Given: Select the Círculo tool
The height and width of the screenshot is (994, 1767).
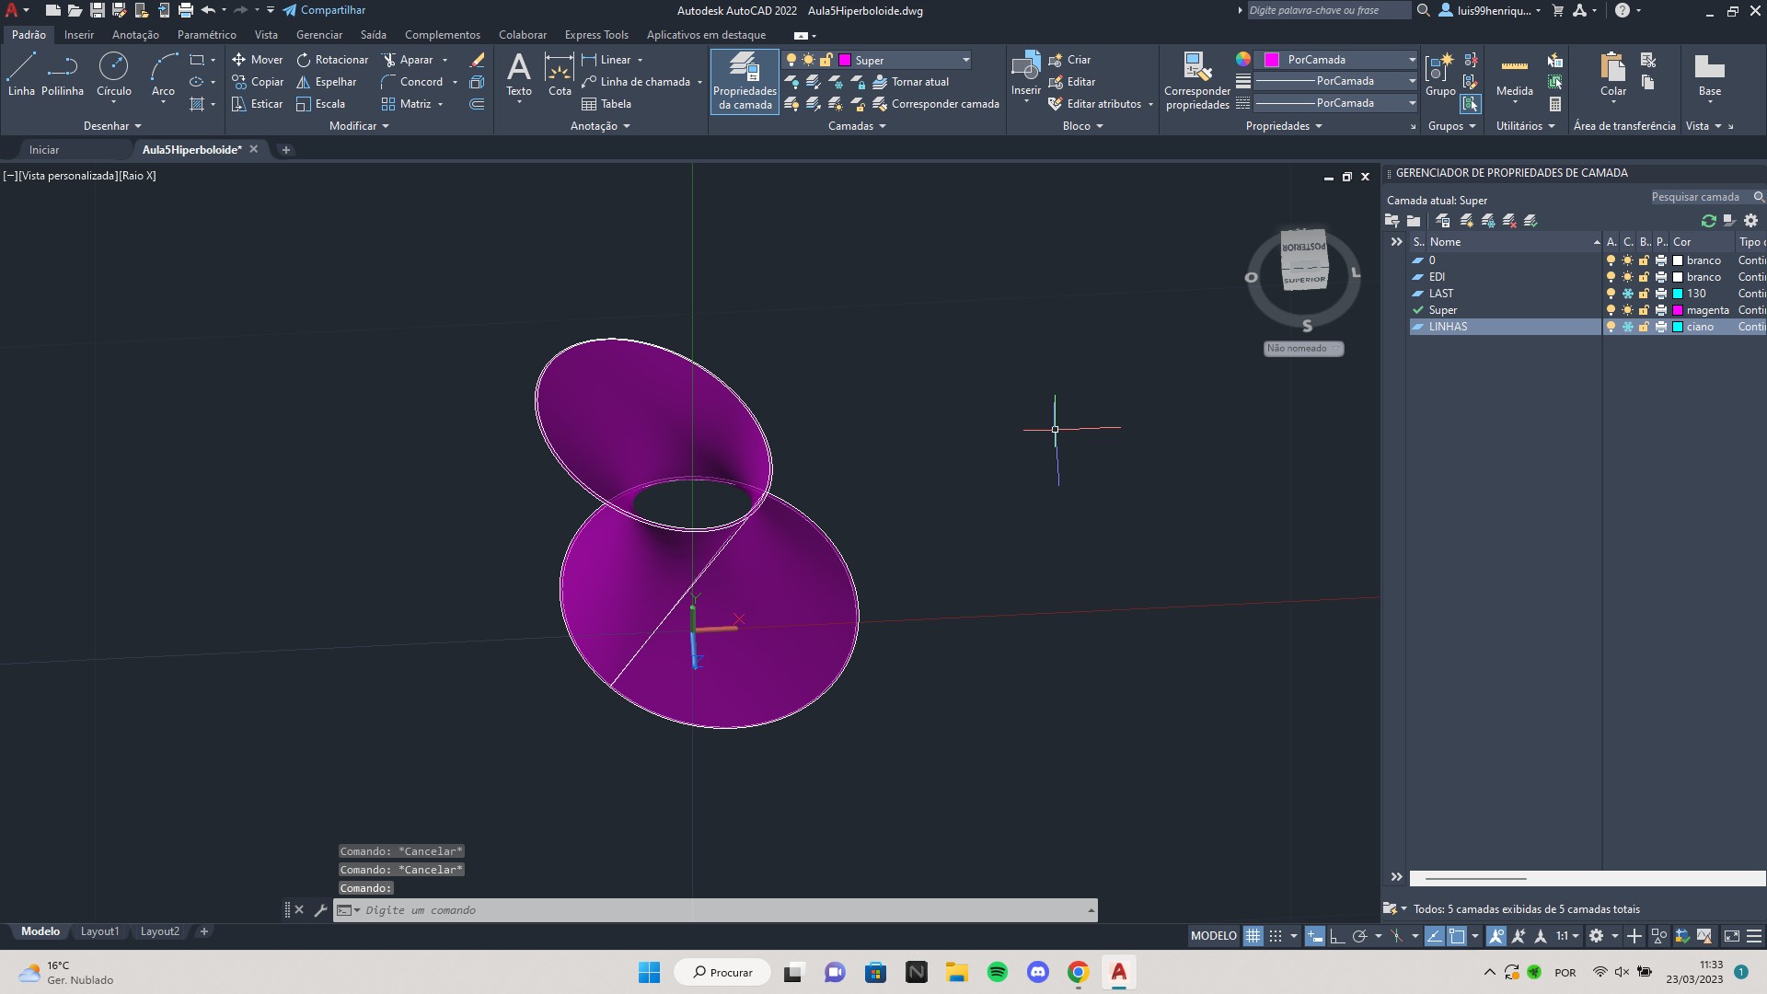Looking at the screenshot, I should point(113,75).
